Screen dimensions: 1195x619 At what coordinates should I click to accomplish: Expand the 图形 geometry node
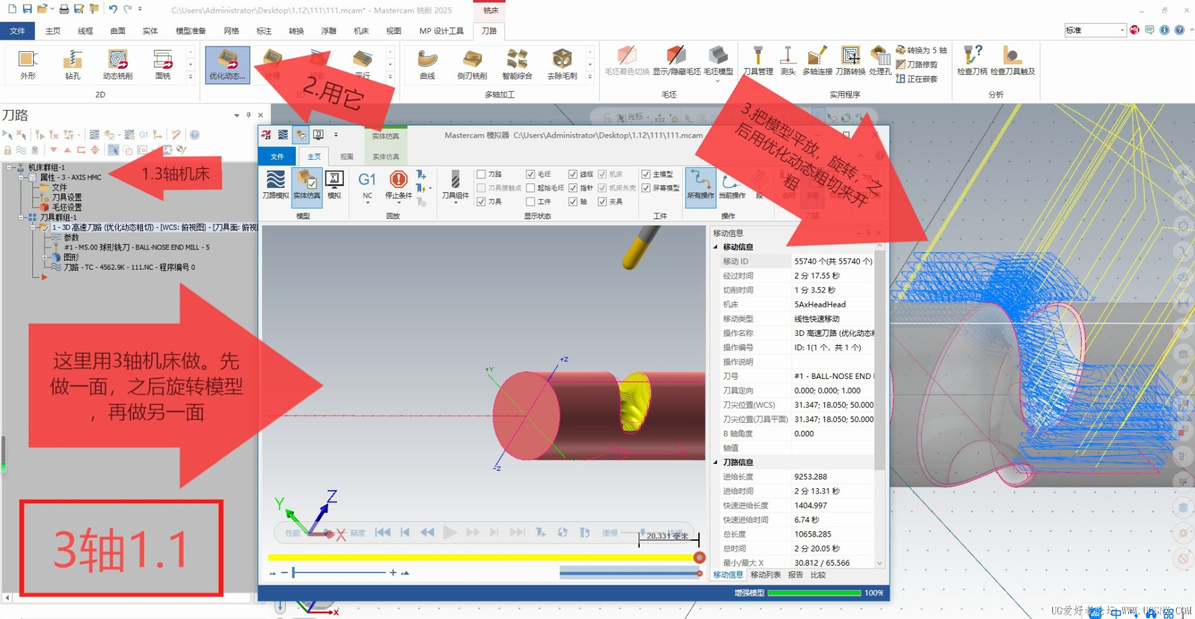pos(44,257)
